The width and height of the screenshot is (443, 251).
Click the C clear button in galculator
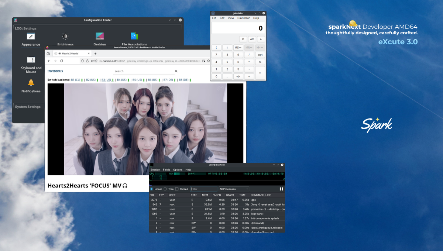(x=243, y=39)
